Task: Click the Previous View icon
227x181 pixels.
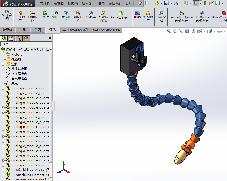Action: pos(181,31)
